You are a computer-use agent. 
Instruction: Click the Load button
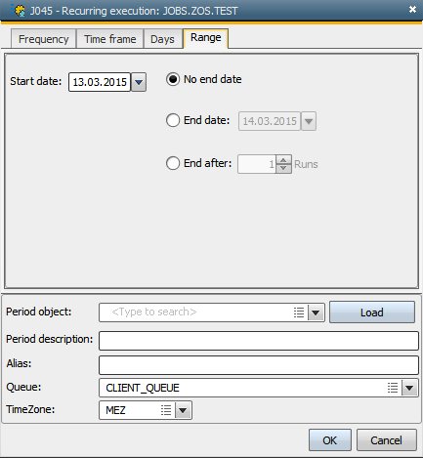click(372, 312)
